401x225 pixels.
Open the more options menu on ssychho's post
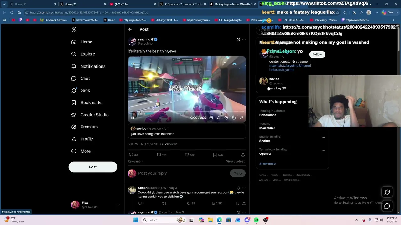pyautogui.click(x=244, y=39)
